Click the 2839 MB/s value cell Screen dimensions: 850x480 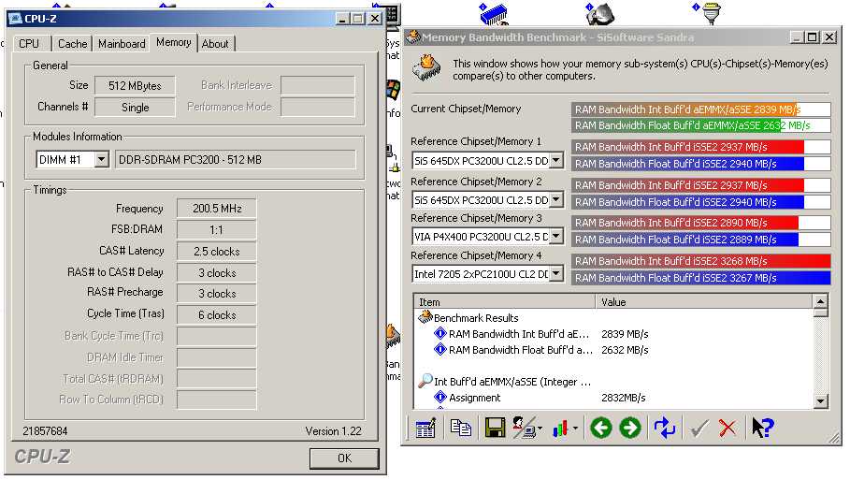pyautogui.click(x=625, y=334)
